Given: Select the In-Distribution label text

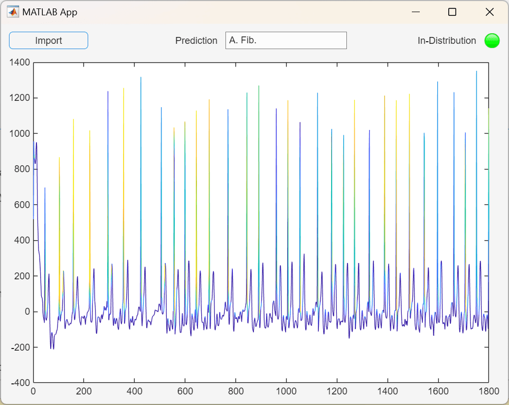Looking at the screenshot, I should [x=448, y=40].
